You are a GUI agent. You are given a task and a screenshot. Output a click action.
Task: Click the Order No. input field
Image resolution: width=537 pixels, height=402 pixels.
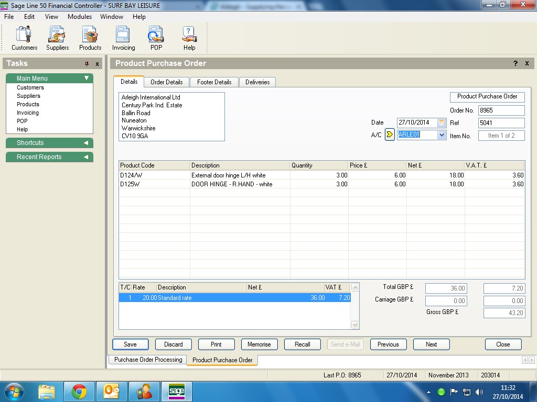[x=501, y=110]
